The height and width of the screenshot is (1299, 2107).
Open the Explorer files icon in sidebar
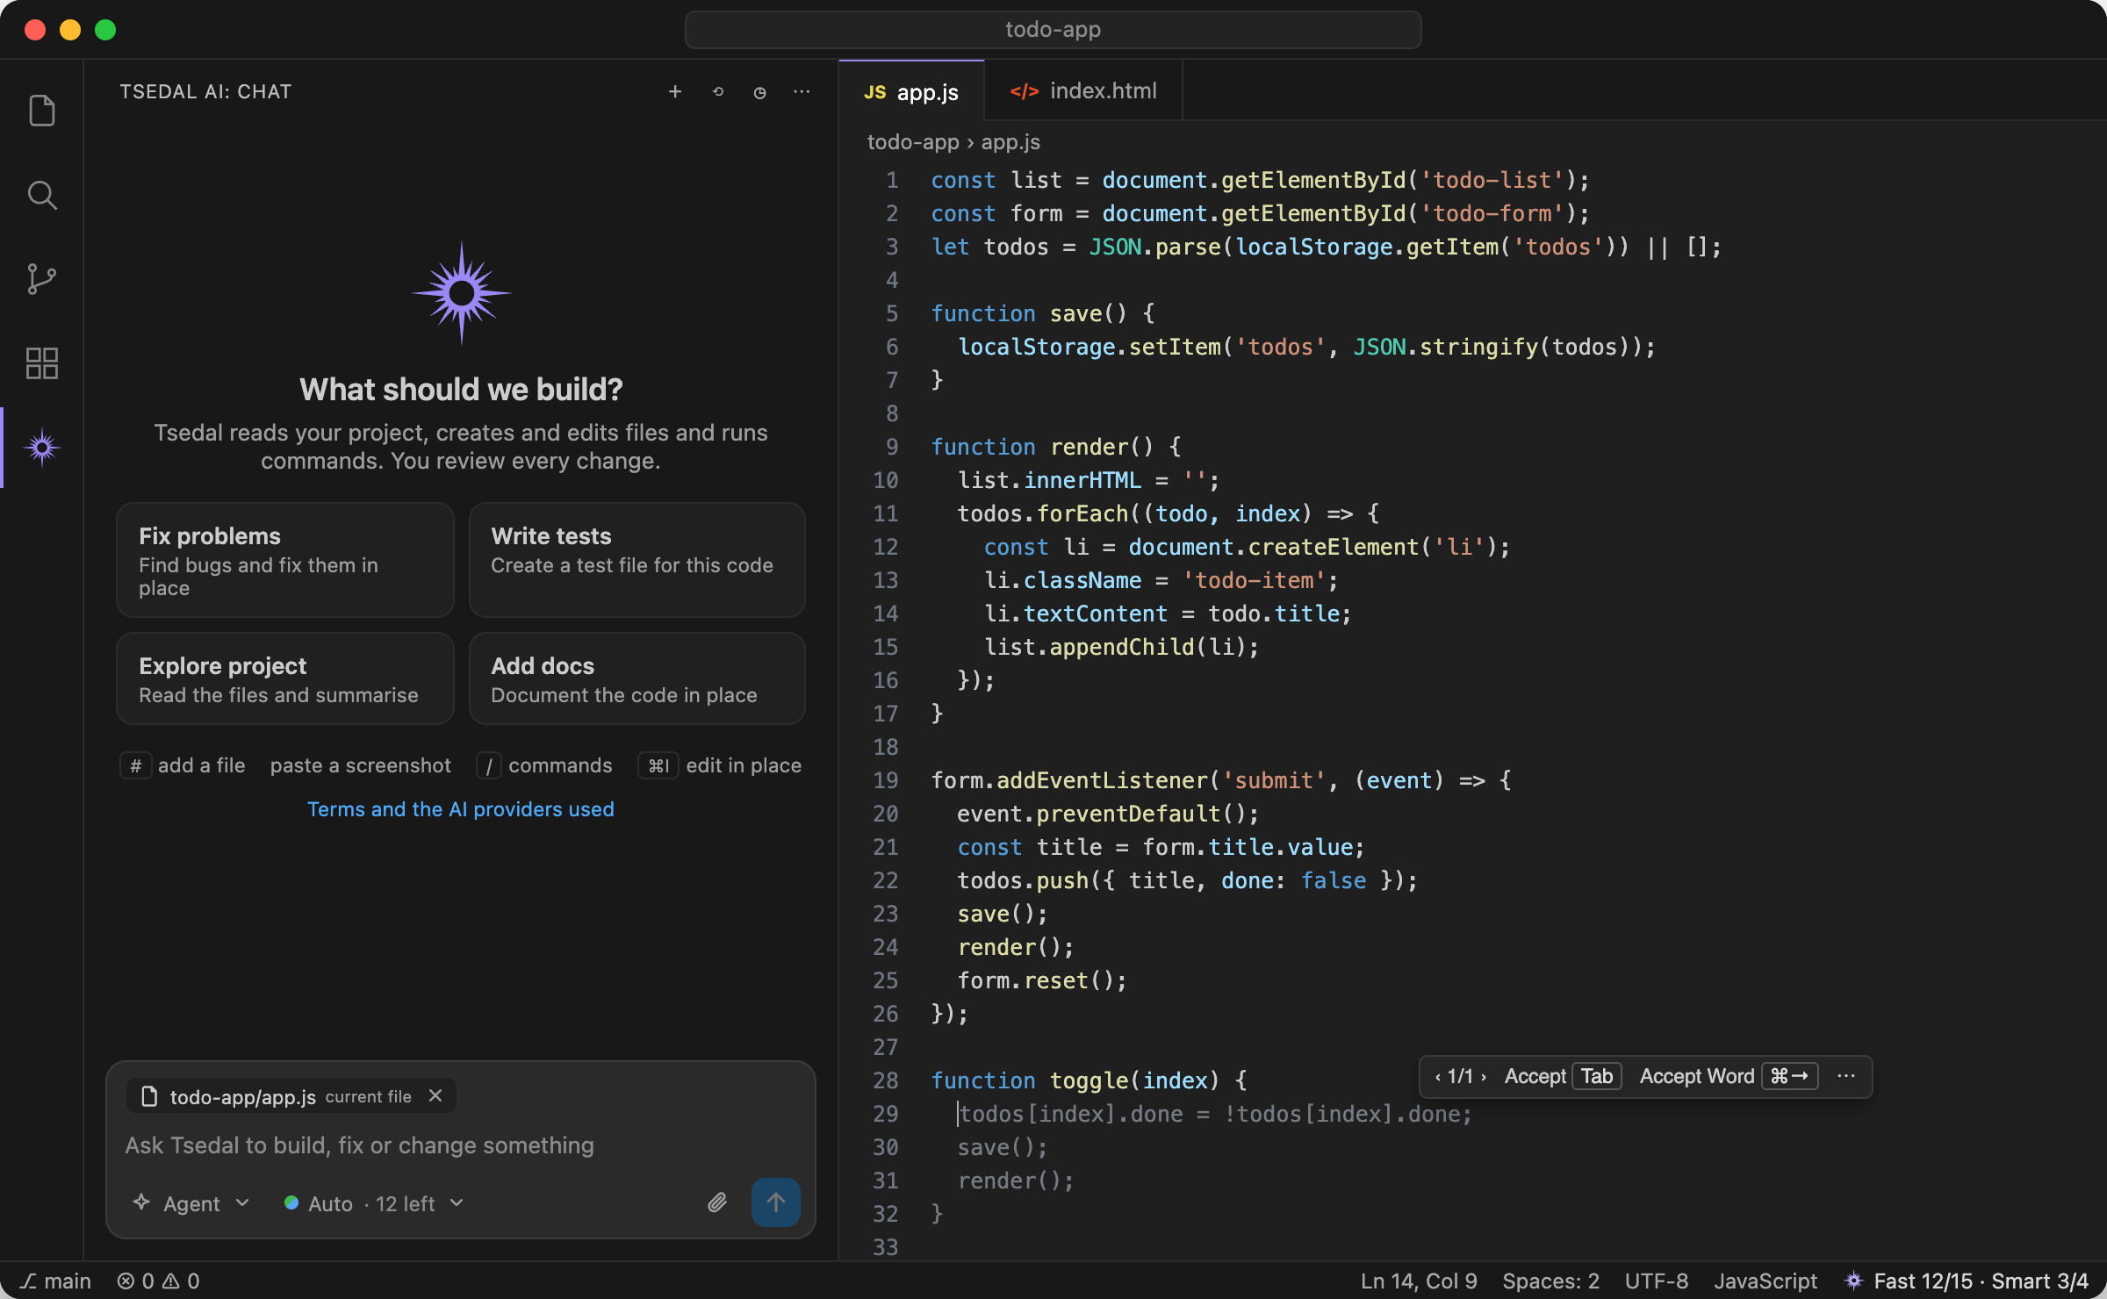pos(42,111)
